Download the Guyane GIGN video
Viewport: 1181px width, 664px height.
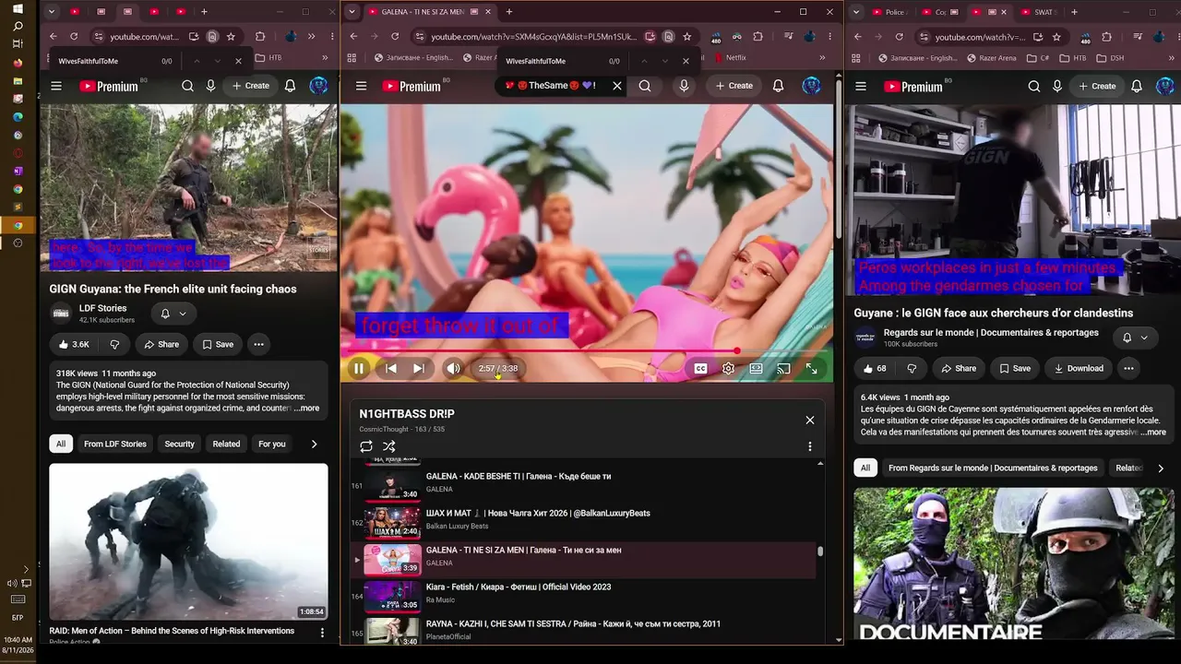(1078, 368)
